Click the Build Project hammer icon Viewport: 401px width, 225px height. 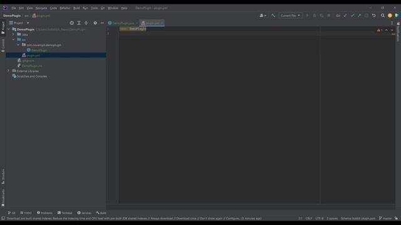click(x=273, y=16)
